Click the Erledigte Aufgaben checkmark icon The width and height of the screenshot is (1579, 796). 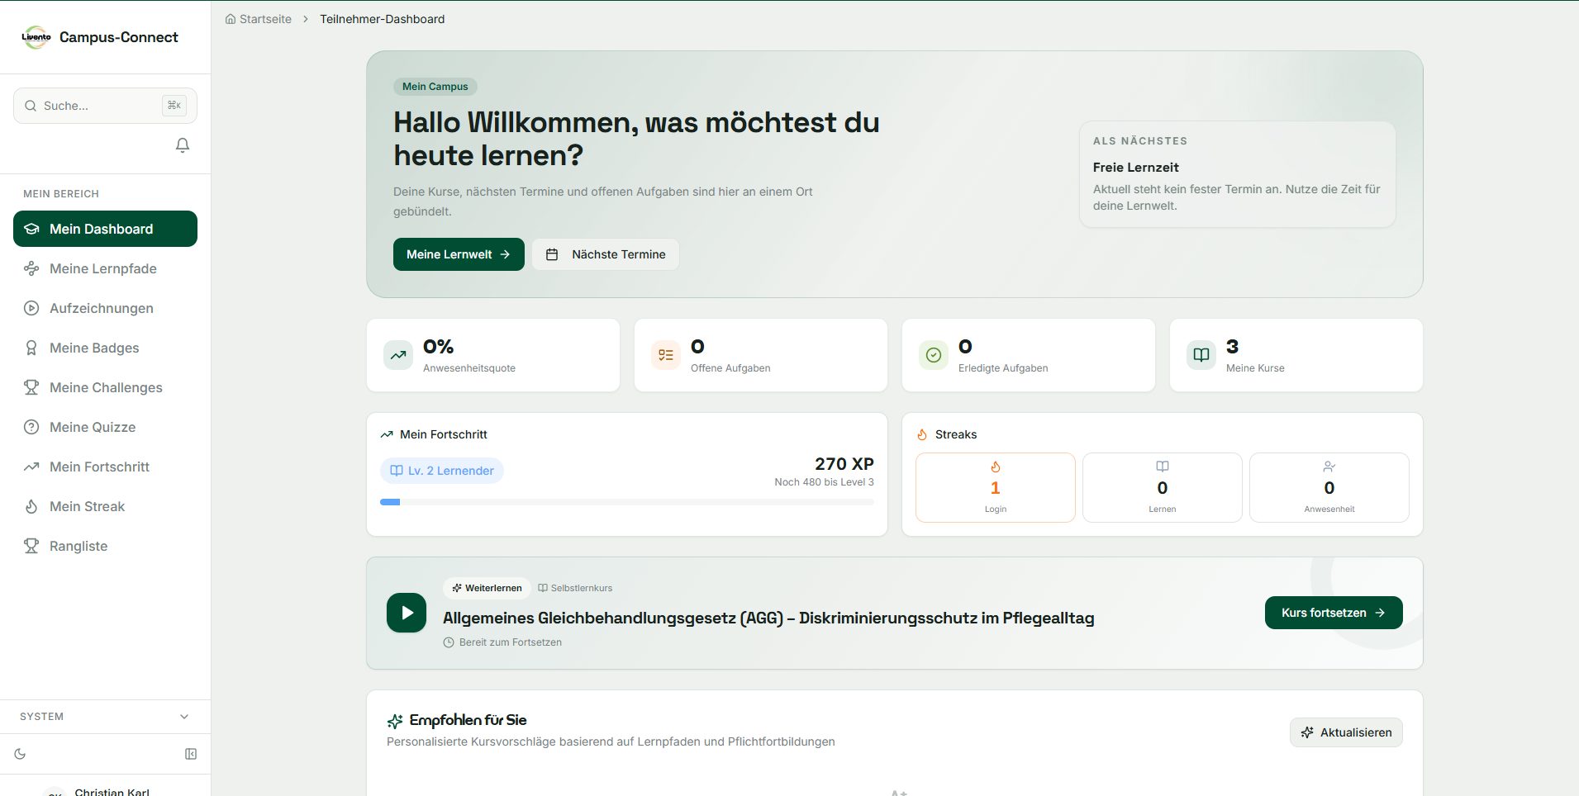pos(934,355)
